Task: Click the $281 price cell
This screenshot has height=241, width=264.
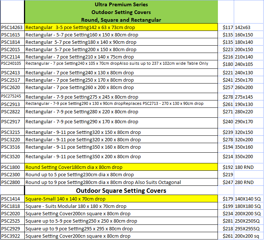Action: pyautogui.click(x=226, y=221)
